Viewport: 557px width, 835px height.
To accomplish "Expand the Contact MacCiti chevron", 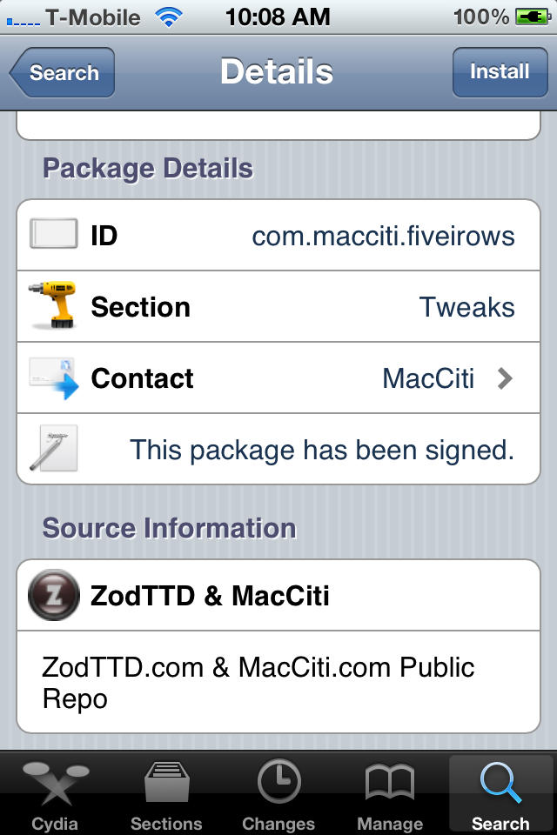I will pyautogui.click(x=505, y=378).
